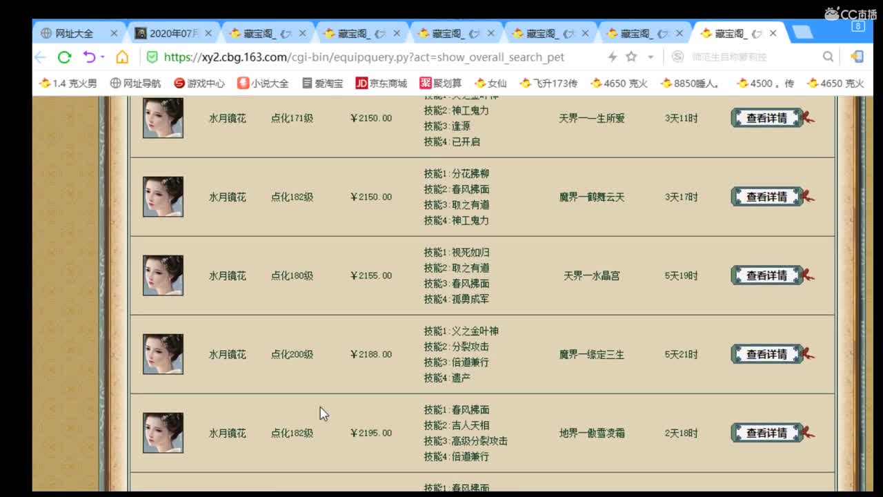Switch to the 网址大全 tab
883x497 pixels.
coord(74,33)
